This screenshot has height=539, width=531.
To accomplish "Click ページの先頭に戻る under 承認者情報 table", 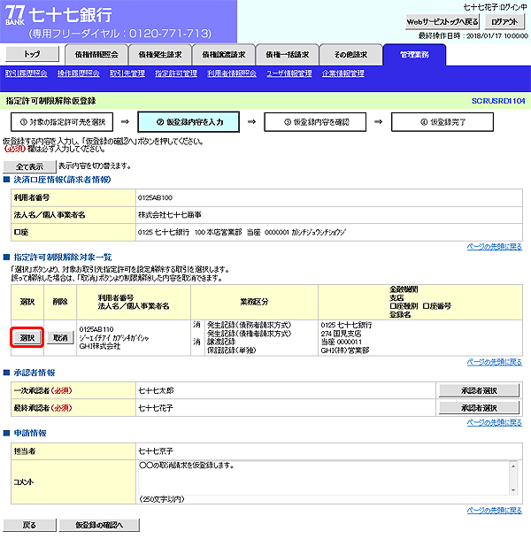I will (495, 422).
